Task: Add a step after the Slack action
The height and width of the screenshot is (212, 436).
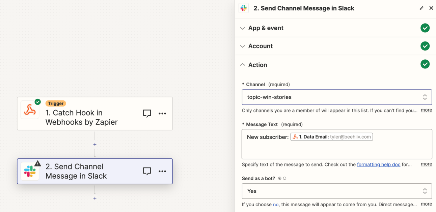Action: pyautogui.click(x=95, y=198)
